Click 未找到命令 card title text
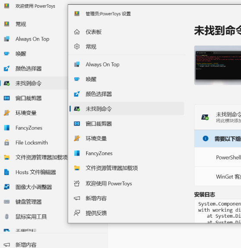241x248 pixels. pyautogui.click(x=228, y=114)
